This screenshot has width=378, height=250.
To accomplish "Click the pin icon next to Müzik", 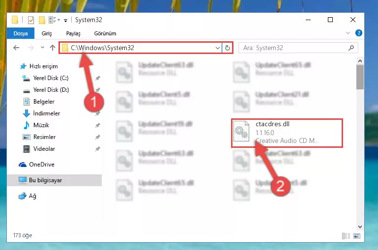I will [x=97, y=125].
